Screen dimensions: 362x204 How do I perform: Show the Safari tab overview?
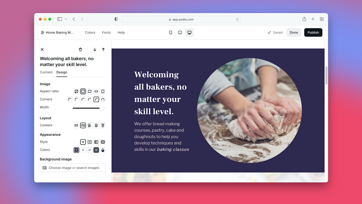pos(322,19)
